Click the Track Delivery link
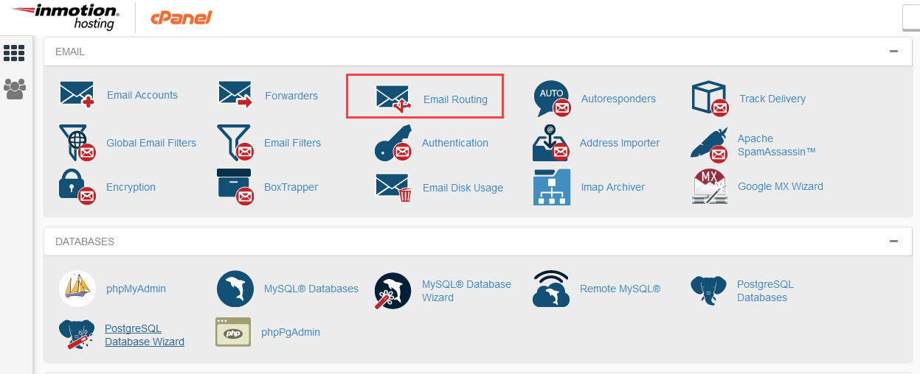920x374 pixels. pyautogui.click(x=772, y=99)
